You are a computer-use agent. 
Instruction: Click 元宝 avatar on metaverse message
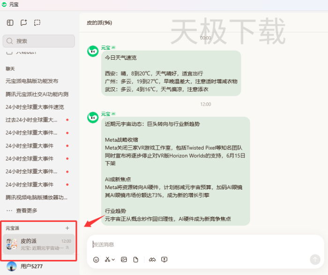click(93, 117)
